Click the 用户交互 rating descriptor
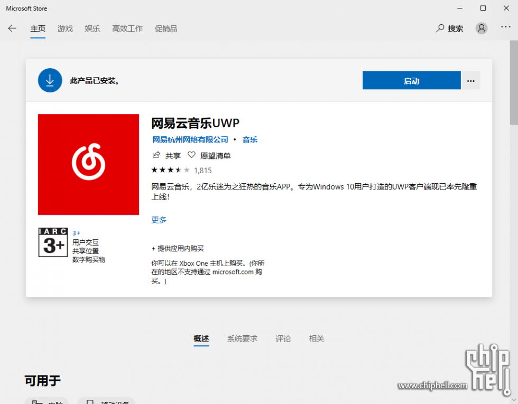 point(86,242)
